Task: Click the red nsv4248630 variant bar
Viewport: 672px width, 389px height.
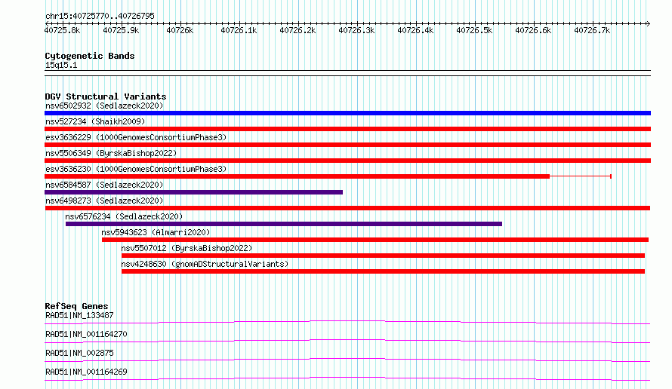Action: (383, 271)
